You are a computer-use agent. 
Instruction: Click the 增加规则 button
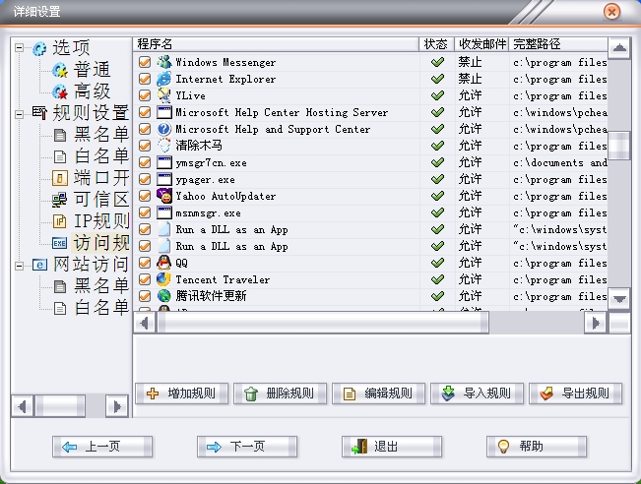point(181,393)
